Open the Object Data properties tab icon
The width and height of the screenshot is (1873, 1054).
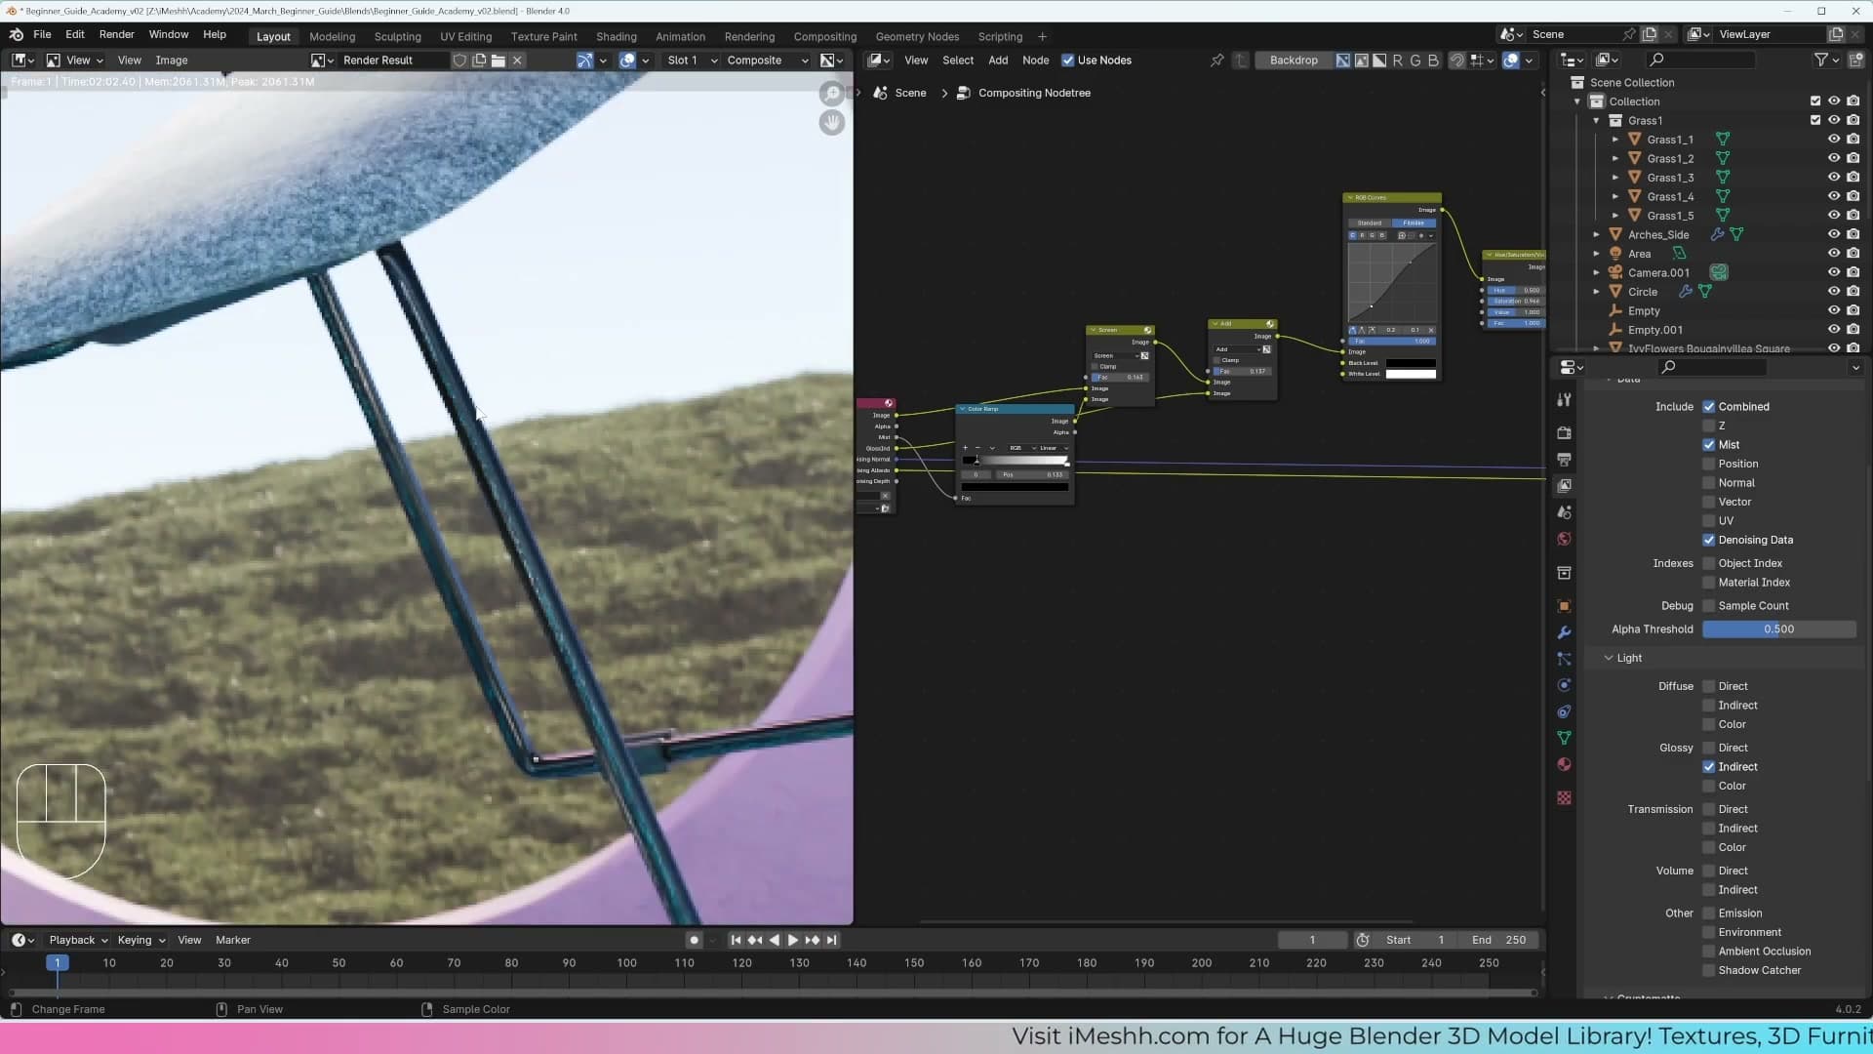[1564, 738]
